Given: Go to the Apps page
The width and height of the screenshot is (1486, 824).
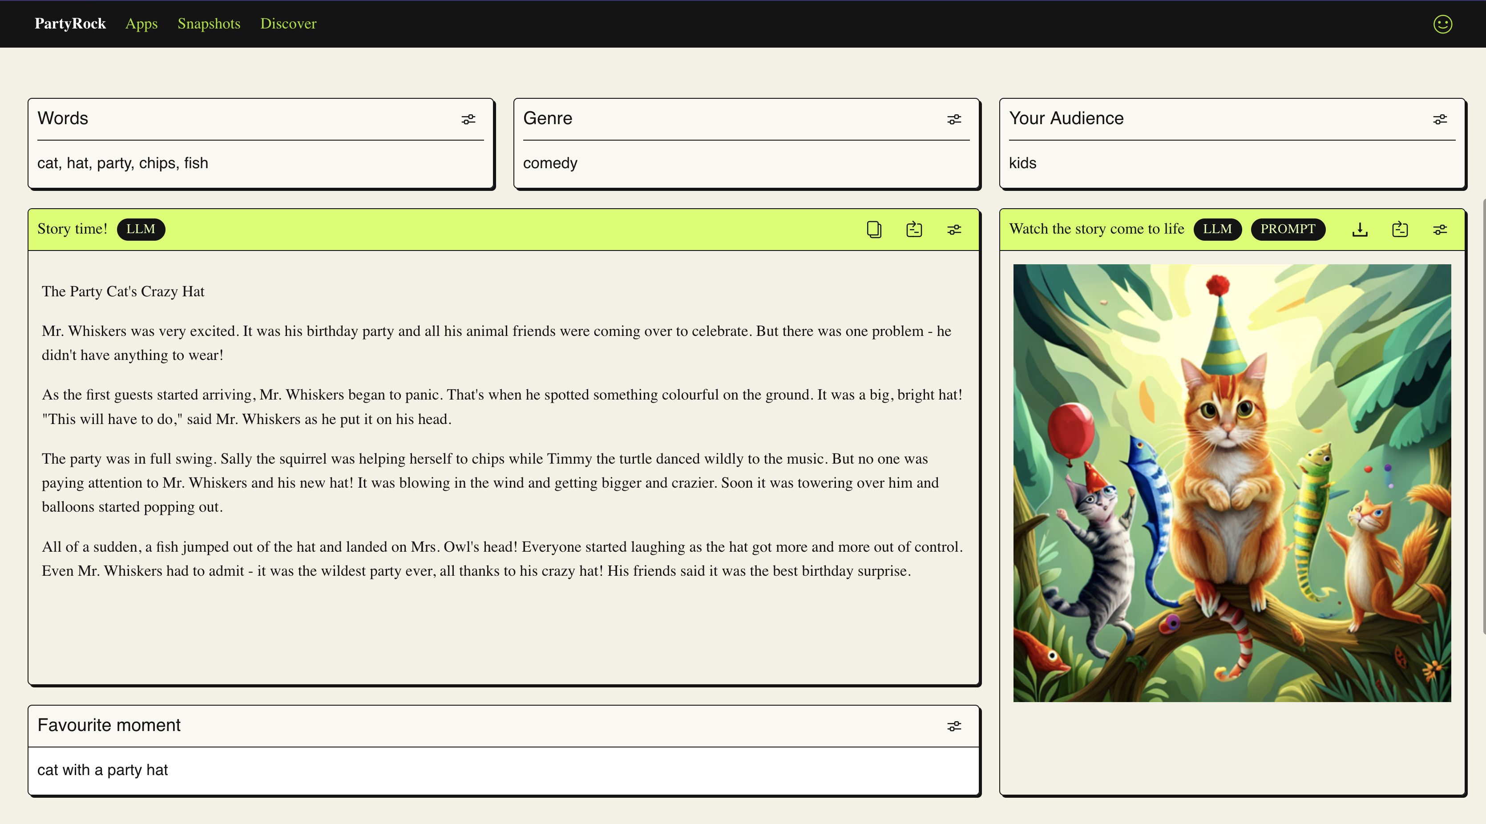Looking at the screenshot, I should coord(141,24).
